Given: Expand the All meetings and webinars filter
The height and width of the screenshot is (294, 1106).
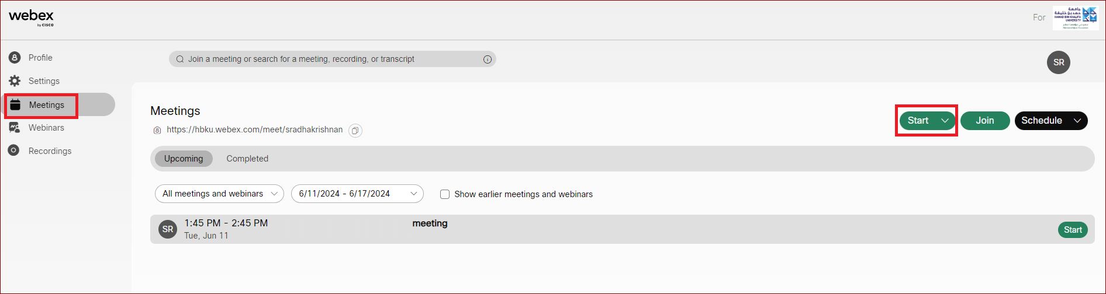Looking at the screenshot, I should (219, 194).
